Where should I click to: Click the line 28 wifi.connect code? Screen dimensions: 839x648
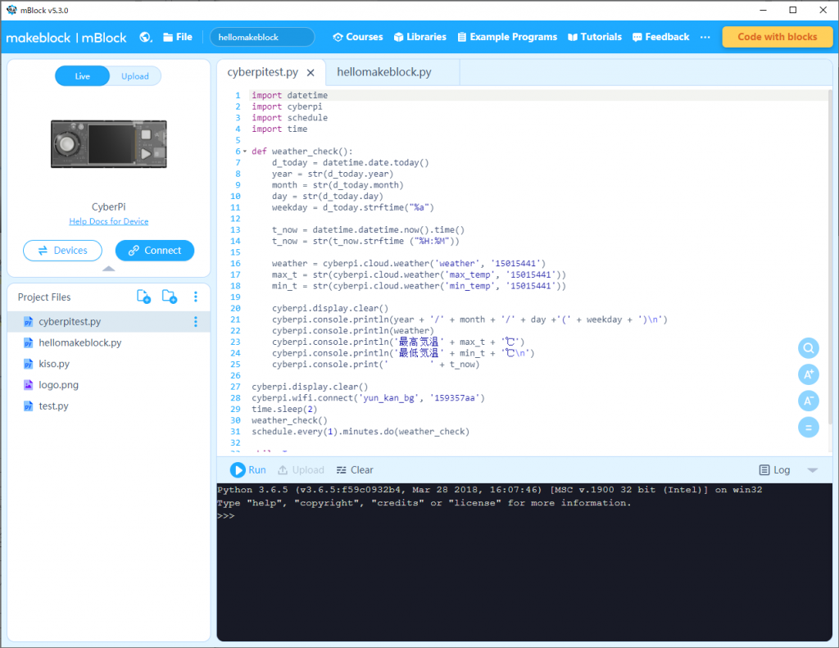pos(368,398)
